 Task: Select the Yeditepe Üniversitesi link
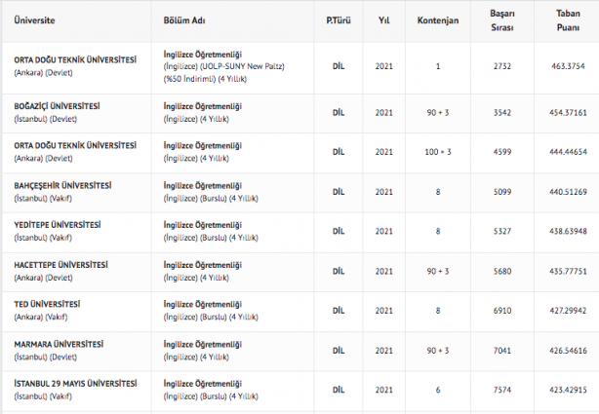56,225
